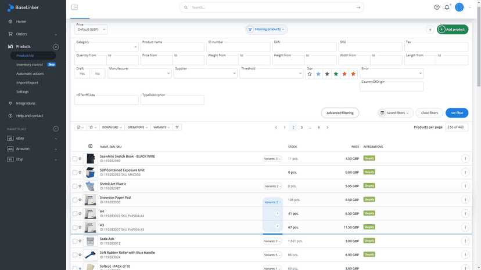481x270 pixels.
Task: Open the Category dropdown
Action: (106, 47)
